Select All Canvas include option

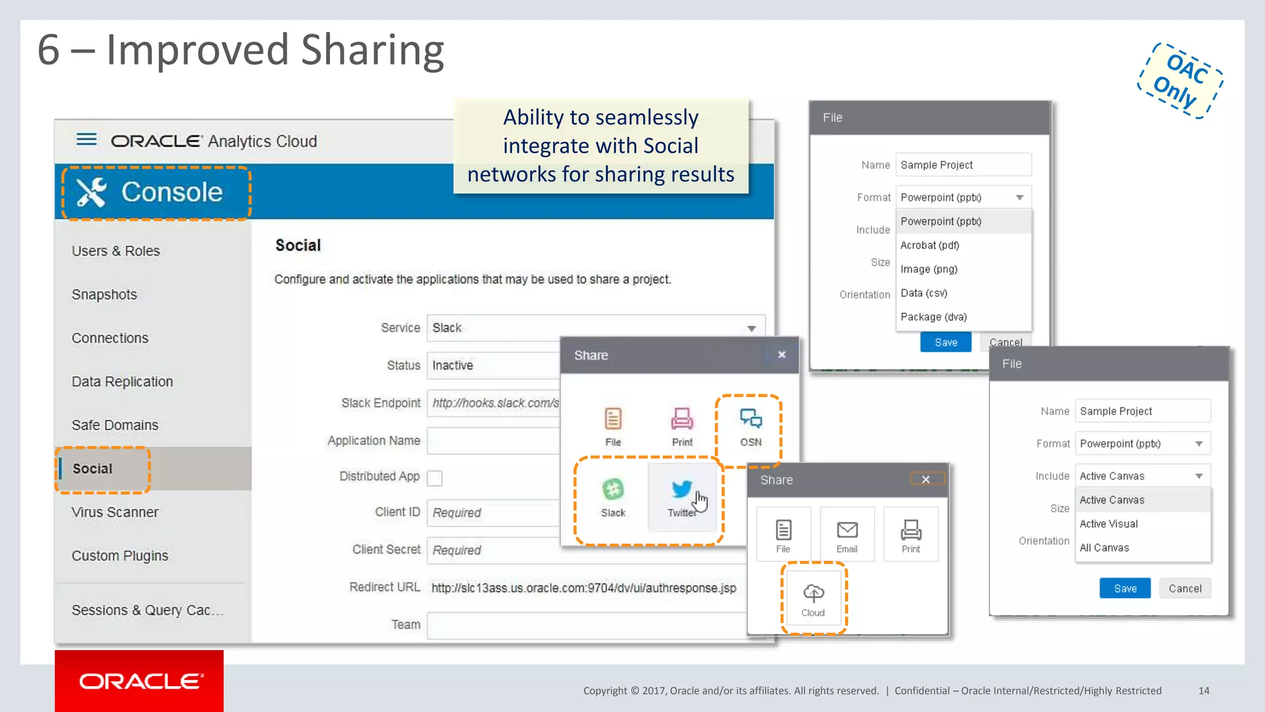coord(1143,548)
